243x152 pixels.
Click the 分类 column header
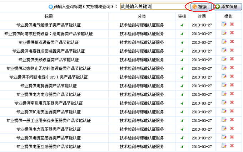tap(142, 16)
